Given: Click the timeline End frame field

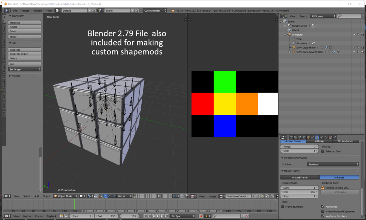Looking at the screenshot, I should pyautogui.click(x=107, y=216).
